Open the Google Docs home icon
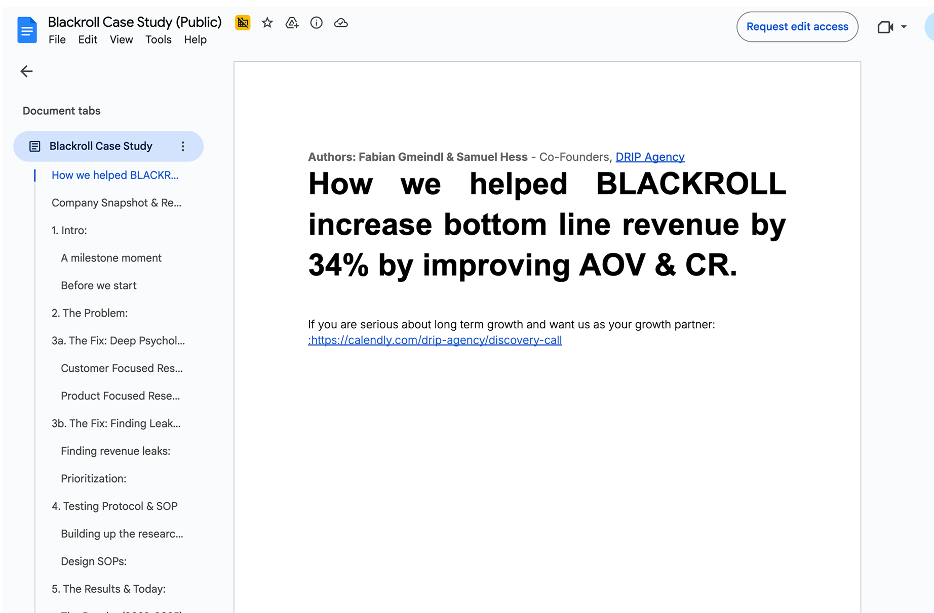Screen dimensions: 934x613 click(x=27, y=30)
